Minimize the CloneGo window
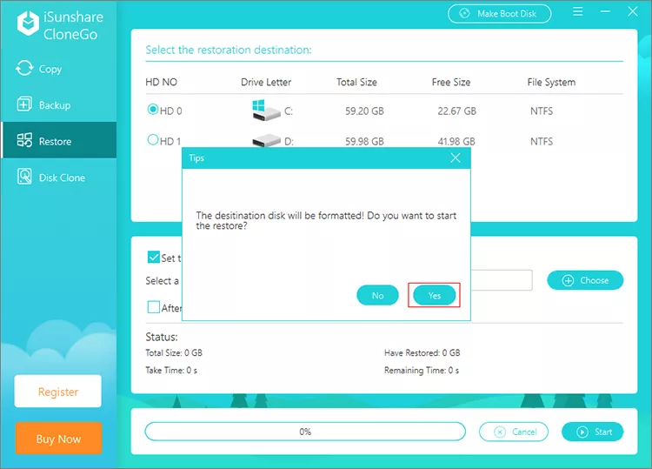The height and width of the screenshot is (469, 652). pyautogui.click(x=605, y=11)
